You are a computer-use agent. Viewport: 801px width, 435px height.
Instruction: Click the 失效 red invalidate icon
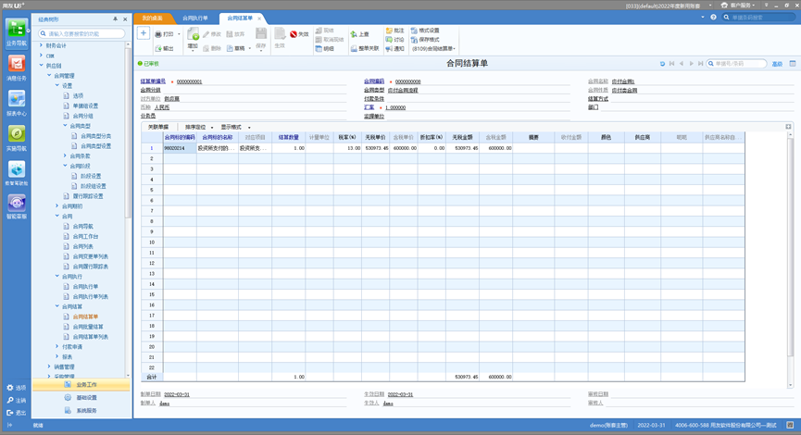point(294,34)
